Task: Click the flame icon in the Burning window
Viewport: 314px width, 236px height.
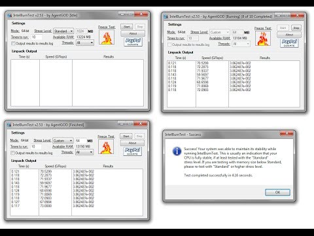Action: pyautogui.click(x=263, y=39)
